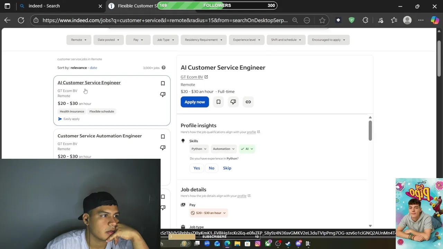Save job with bookmark beside Apply now
The height and width of the screenshot is (249, 443).
(218, 102)
